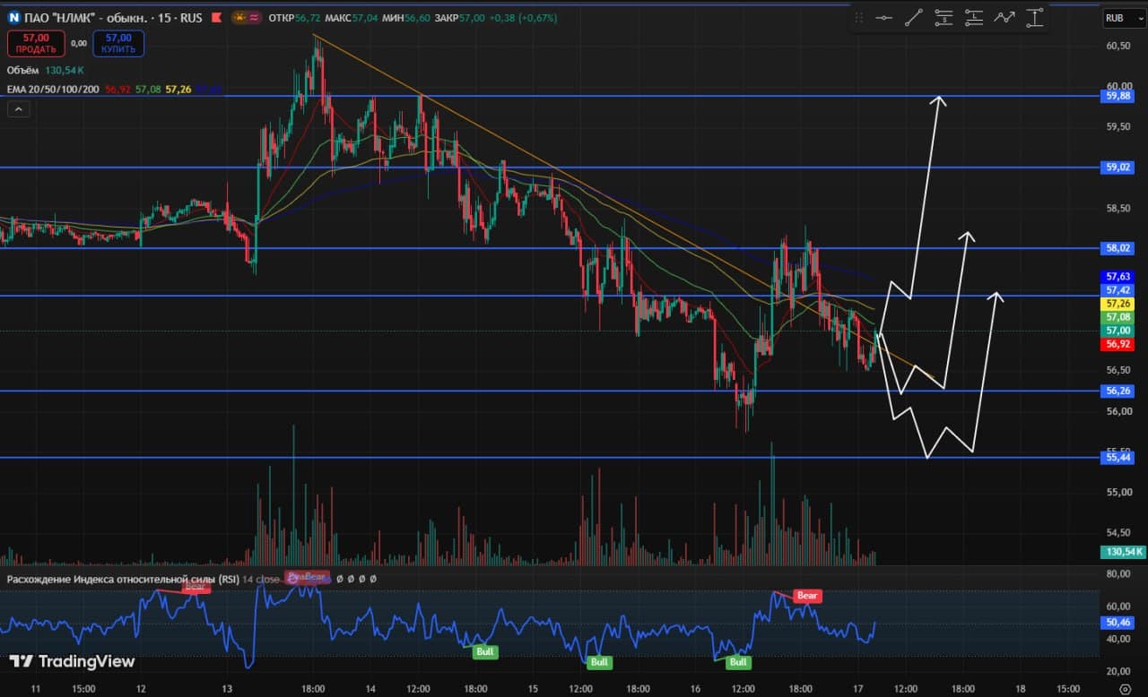Select the RSI divergence indicator title
The width and height of the screenshot is (1148, 697).
(x=123, y=580)
